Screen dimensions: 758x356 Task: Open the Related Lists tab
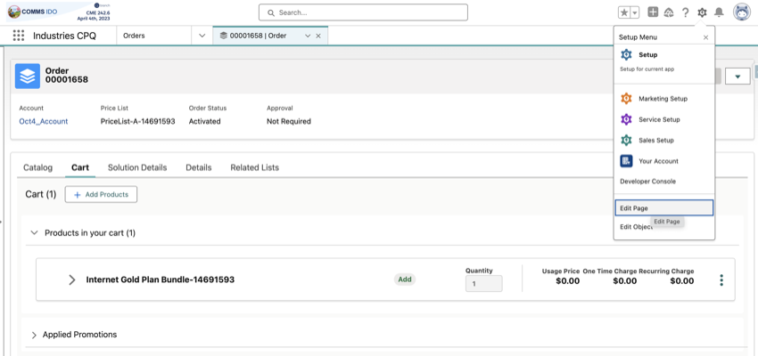(x=255, y=167)
